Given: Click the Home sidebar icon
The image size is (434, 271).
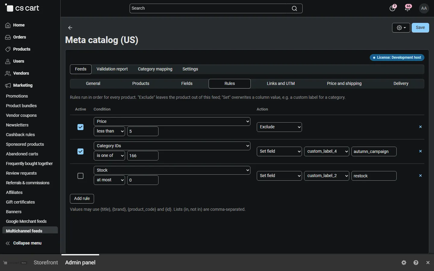Looking at the screenshot, I should [8, 25].
